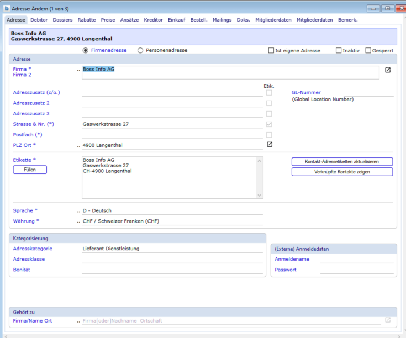
Task: Open lookup dots beside Währung field
Action: pyautogui.click(x=78, y=221)
